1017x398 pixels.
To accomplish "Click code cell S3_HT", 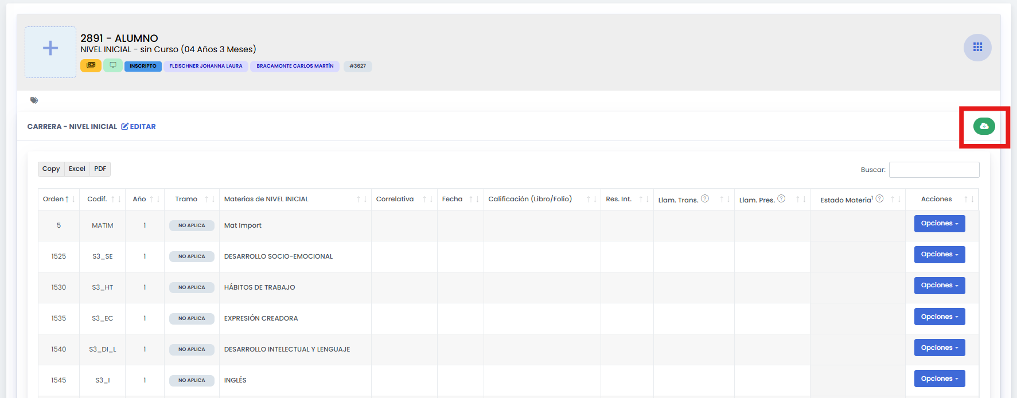I will pyautogui.click(x=103, y=287).
